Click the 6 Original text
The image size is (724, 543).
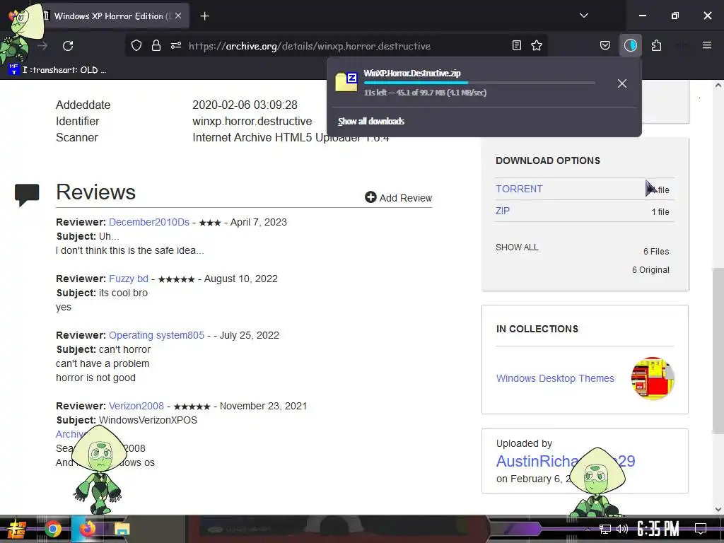point(650,270)
